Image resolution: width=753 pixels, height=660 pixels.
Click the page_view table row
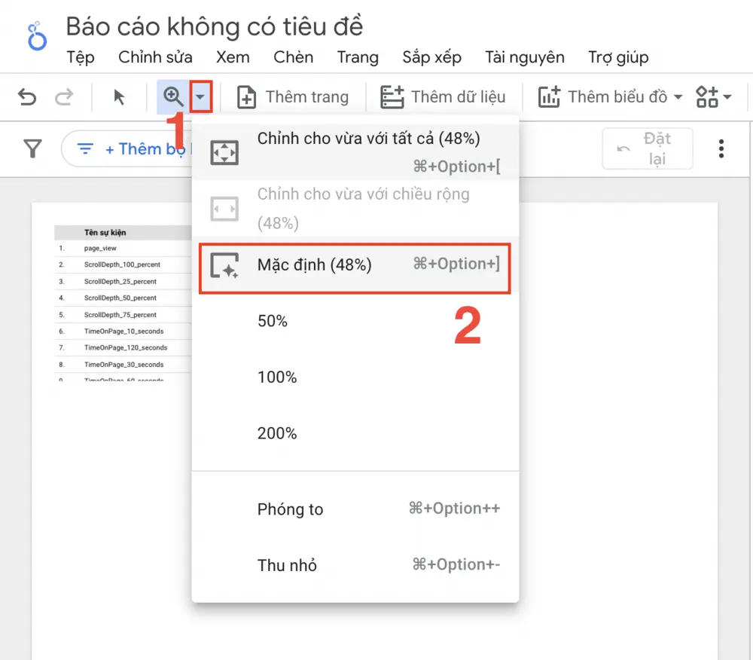tap(123, 249)
